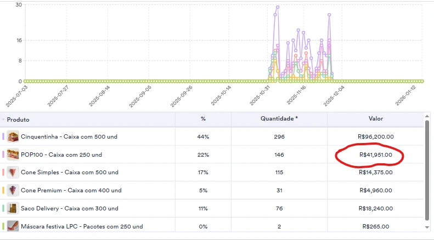Click the R$96,200.00 value cell

(x=376, y=137)
